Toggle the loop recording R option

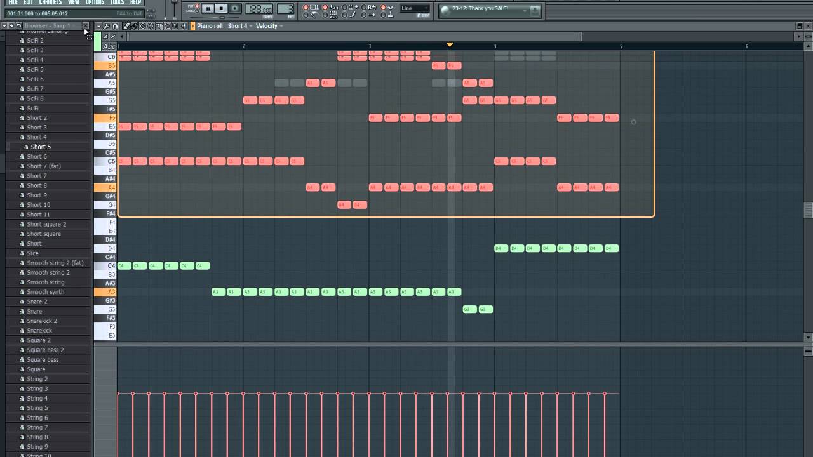tap(368, 7)
